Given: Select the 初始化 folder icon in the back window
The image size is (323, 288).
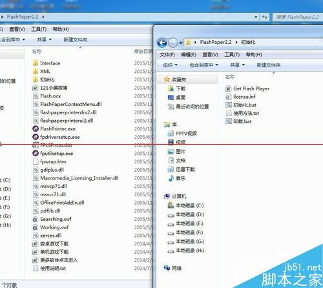Looking at the screenshot, I should coord(36,79).
